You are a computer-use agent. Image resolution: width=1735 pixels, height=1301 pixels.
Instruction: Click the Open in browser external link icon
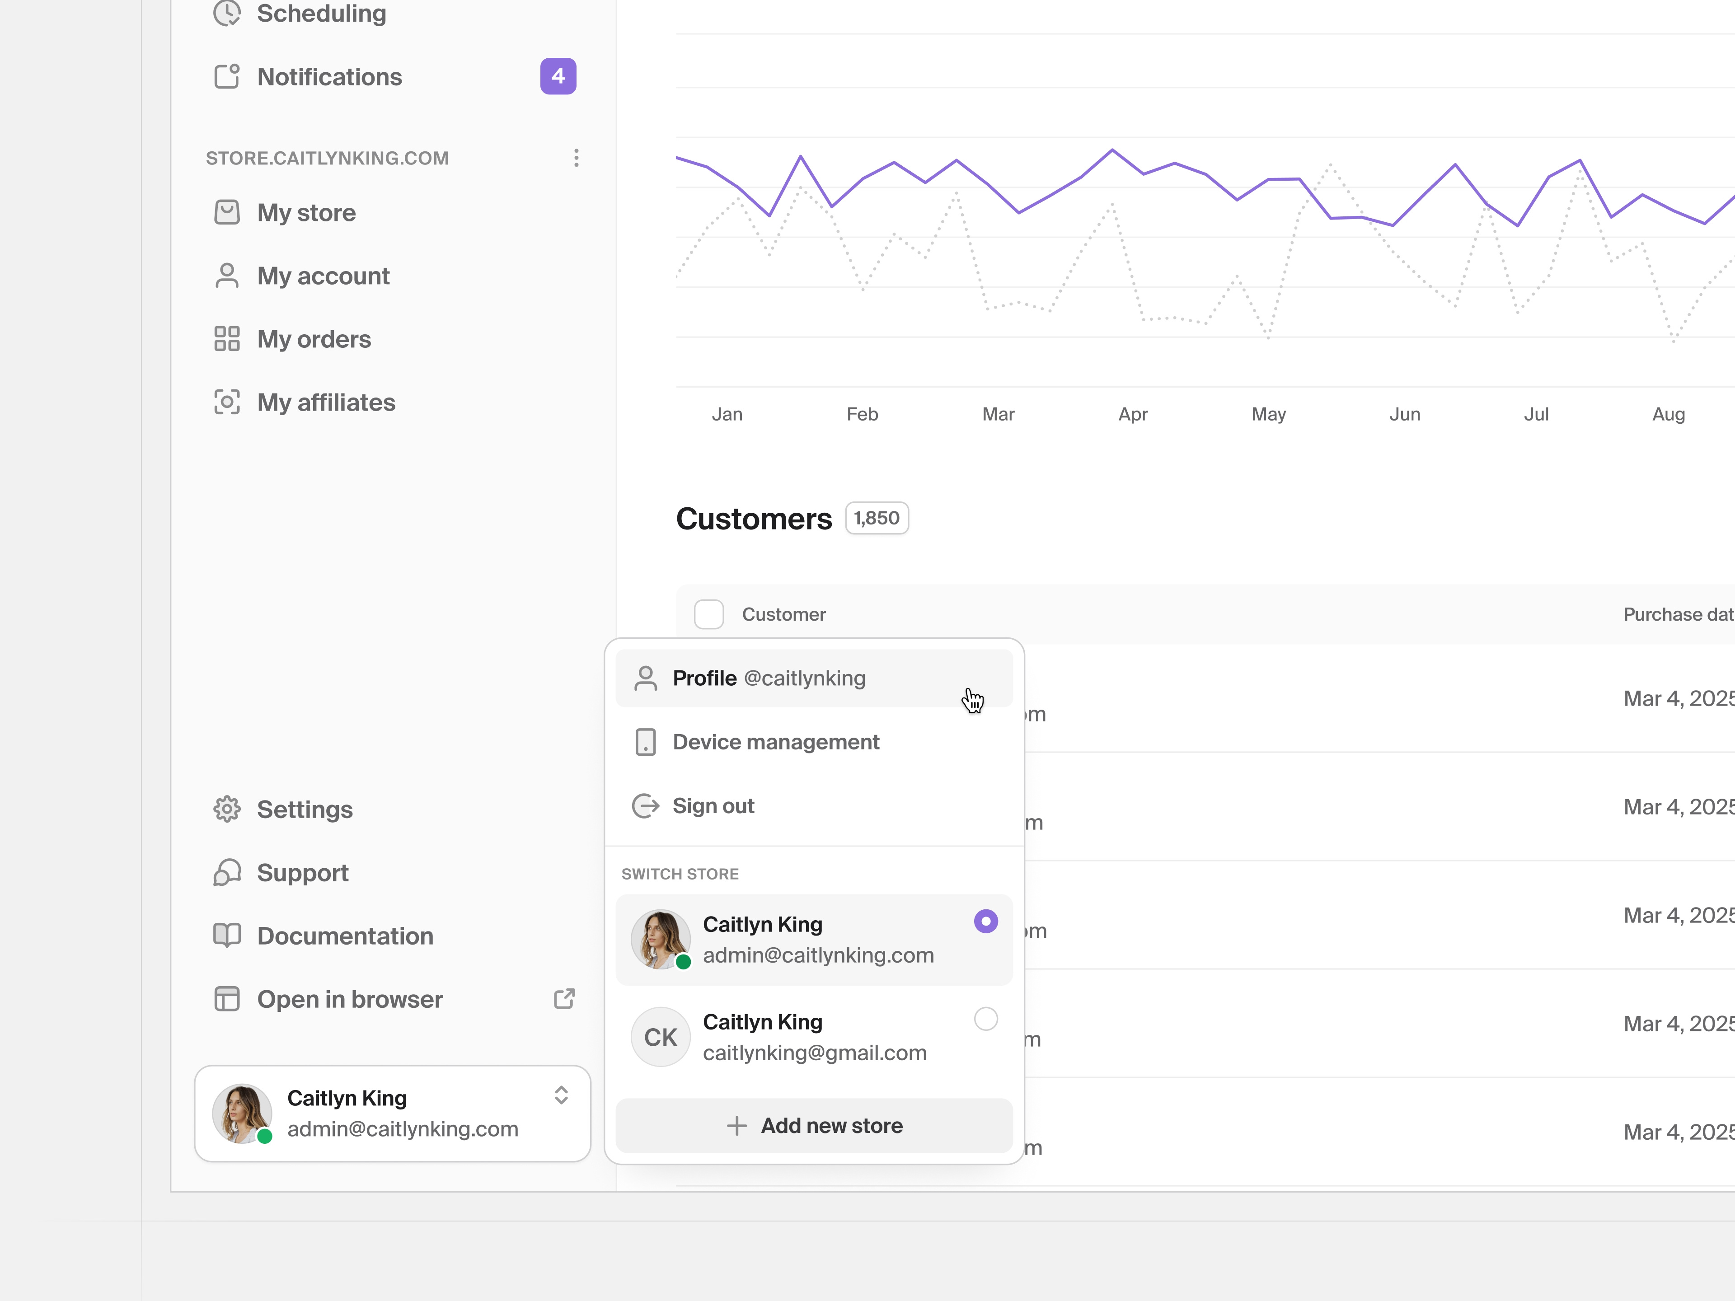pyautogui.click(x=563, y=999)
